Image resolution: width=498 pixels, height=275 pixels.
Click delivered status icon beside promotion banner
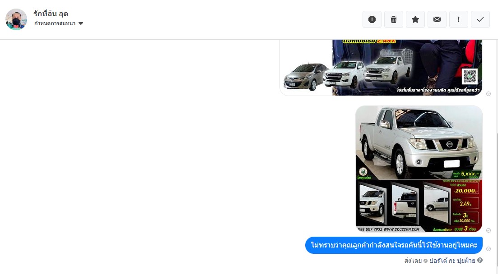[489, 94]
